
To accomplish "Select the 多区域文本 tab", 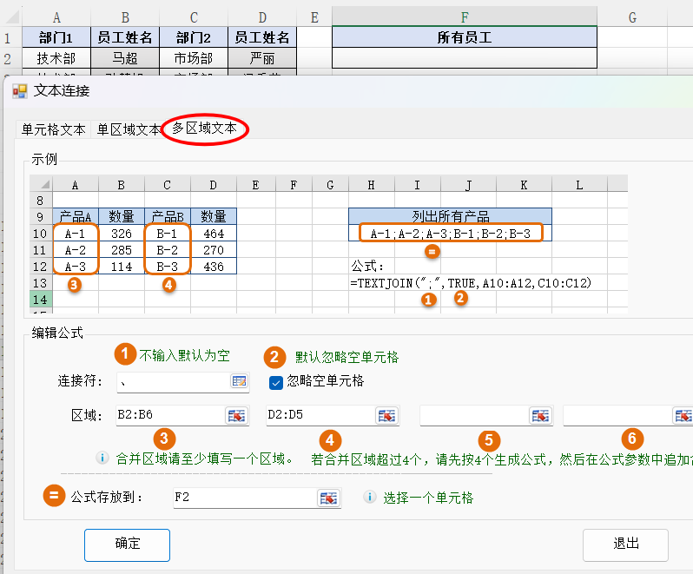I will [203, 129].
